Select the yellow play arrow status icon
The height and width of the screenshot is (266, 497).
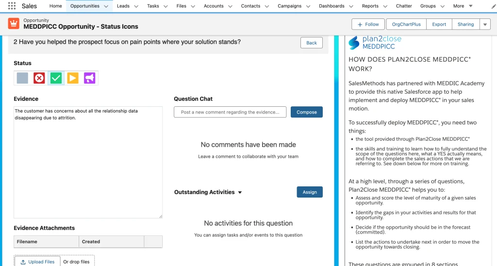point(73,78)
